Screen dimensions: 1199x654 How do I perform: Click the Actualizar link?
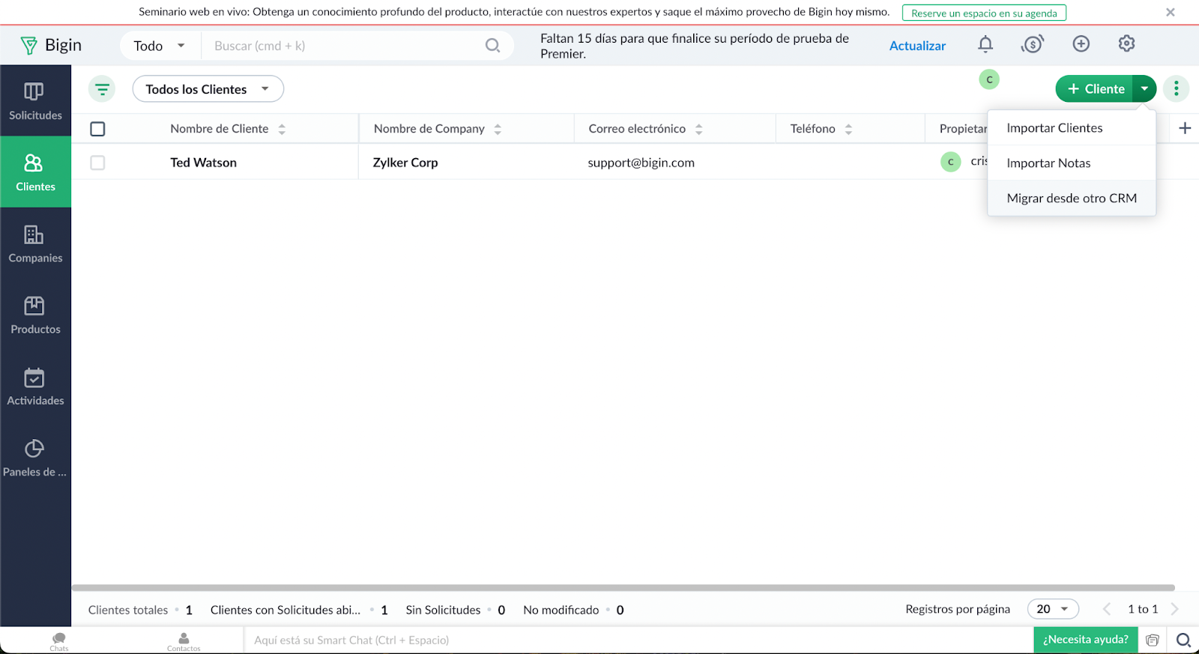[x=917, y=46]
